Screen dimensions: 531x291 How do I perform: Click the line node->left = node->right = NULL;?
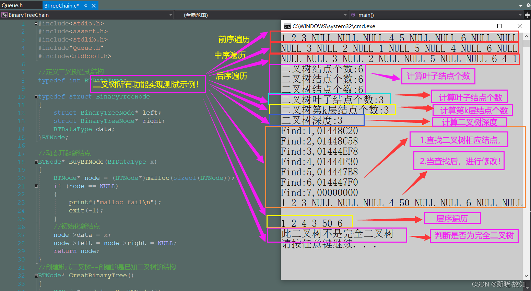click(x=115, y=243)
